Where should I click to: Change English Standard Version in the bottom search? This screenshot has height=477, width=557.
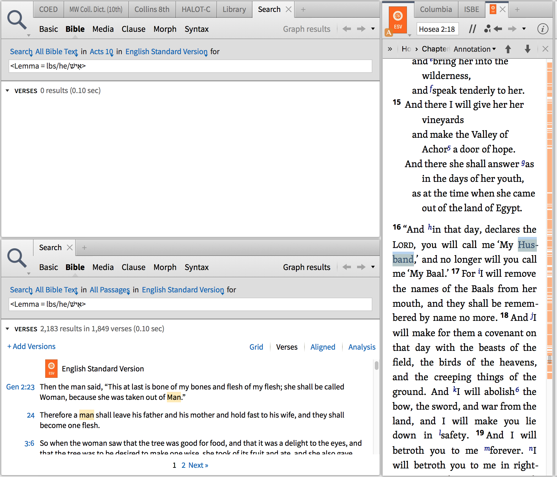point(183,290)
